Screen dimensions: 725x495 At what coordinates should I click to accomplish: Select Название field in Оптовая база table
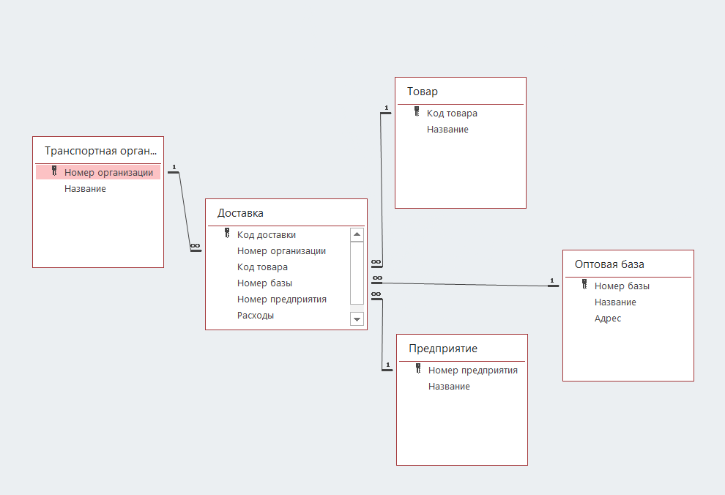(615, 302)
